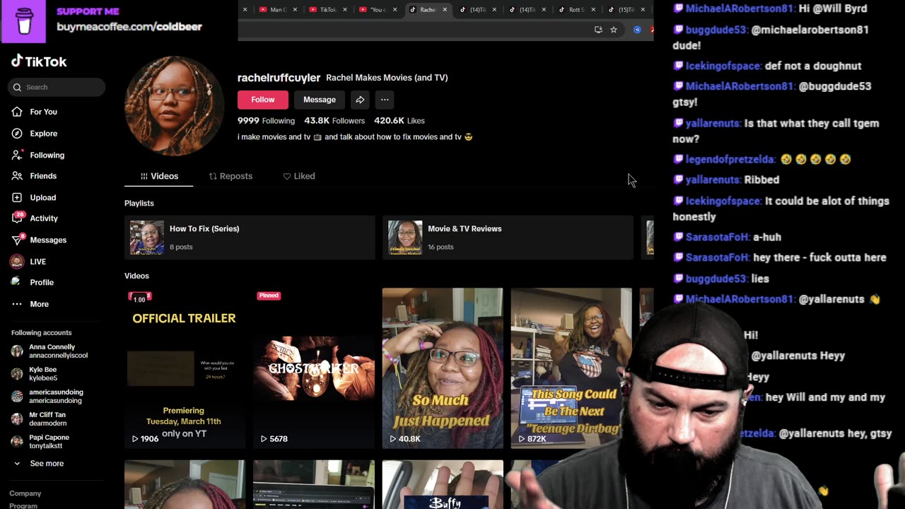Image resolution: width=905 pixels, height=509 pixels.
Task: Click the browser bookmark star icon
Action: pos(614,30)
